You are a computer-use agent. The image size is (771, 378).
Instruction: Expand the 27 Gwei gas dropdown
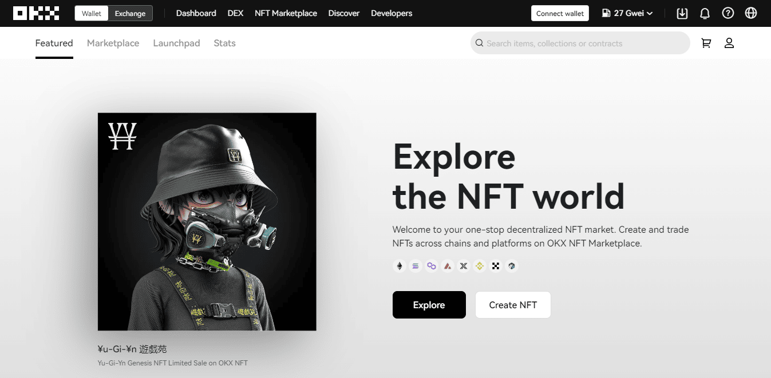click(x=627, y=13)
